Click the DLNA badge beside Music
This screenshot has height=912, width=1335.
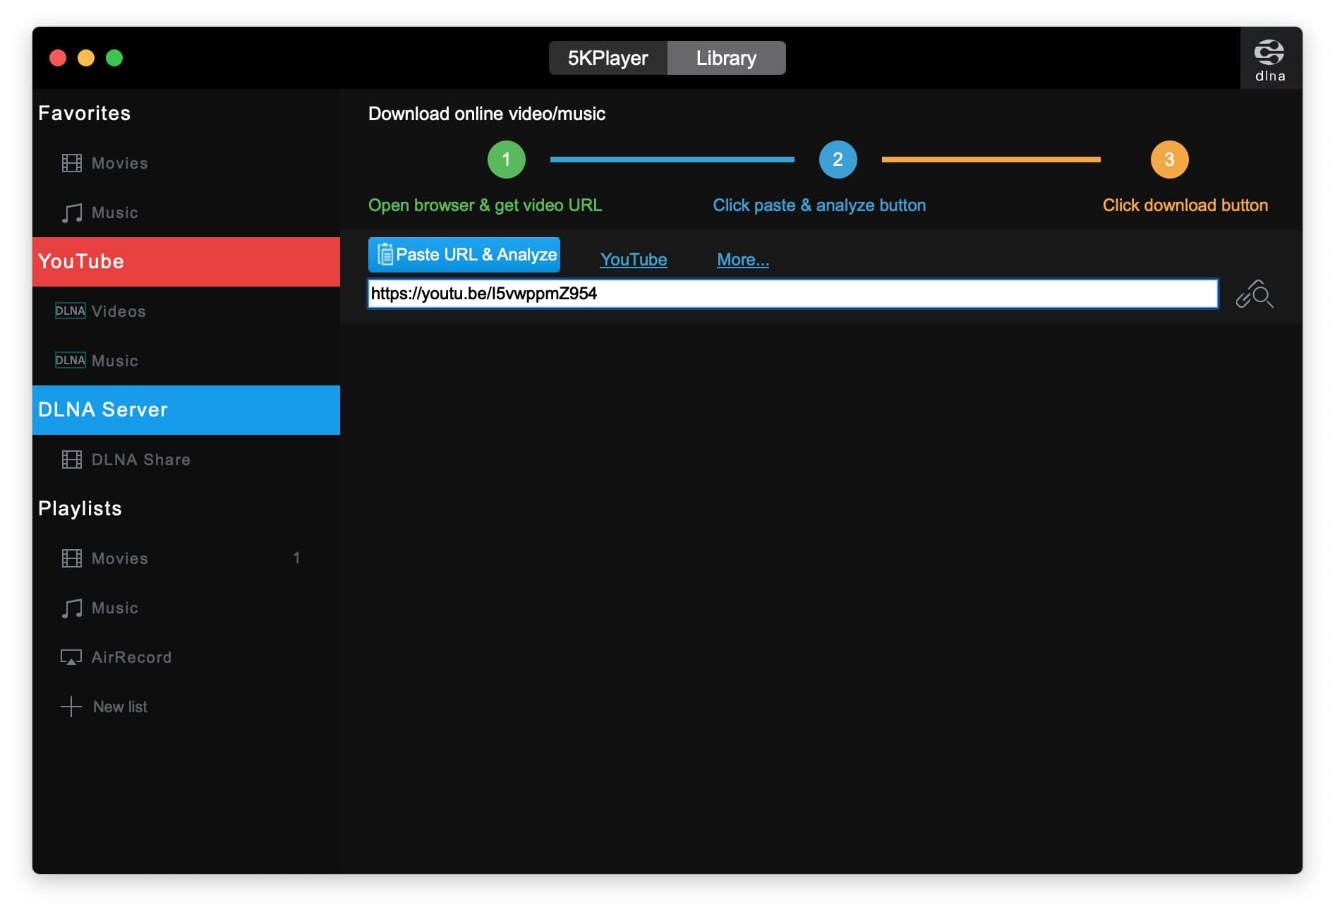click(70, 360)
